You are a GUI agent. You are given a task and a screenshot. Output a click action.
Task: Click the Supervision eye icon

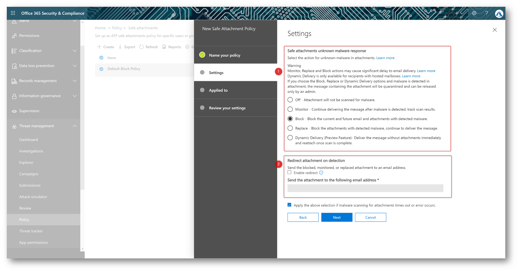coord(14,111)
